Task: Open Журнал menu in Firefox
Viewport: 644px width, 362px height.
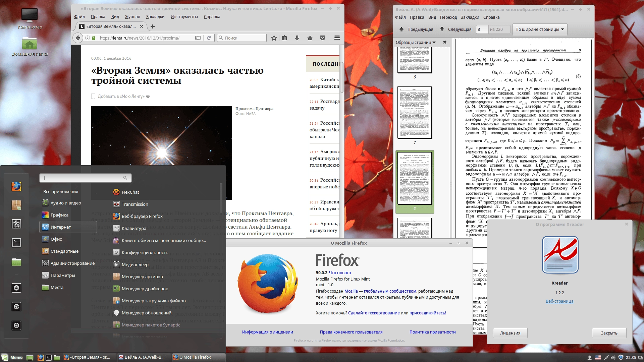Action: pyautogui.click(x=132, y=16)
